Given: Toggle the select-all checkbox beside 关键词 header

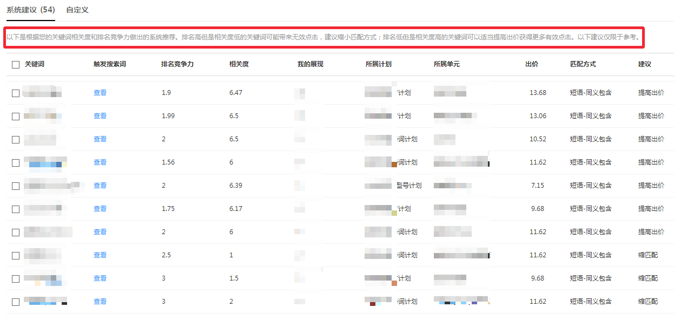Looking at the screenshot, I should coord(16,65).
